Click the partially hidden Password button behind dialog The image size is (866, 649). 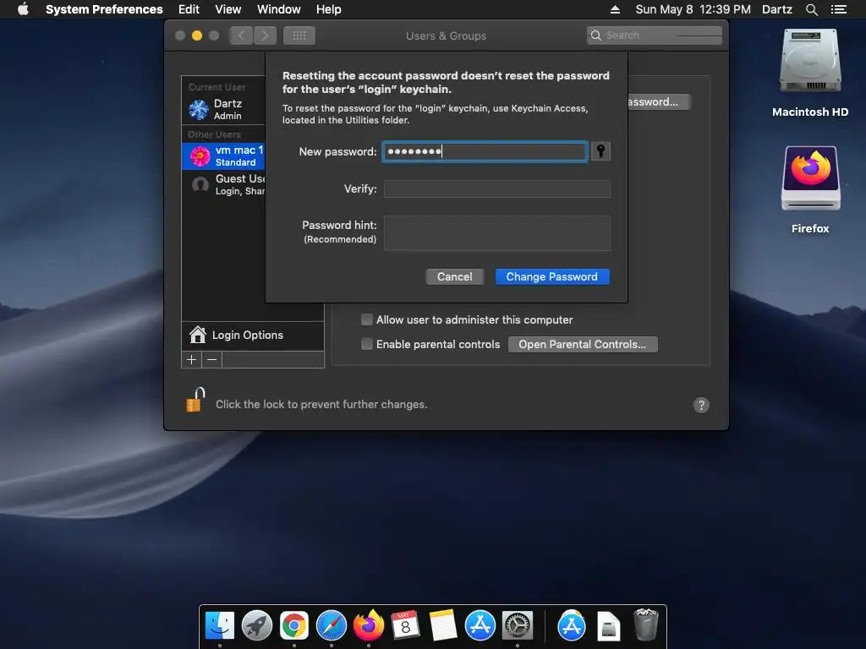[x=658, y=101]
